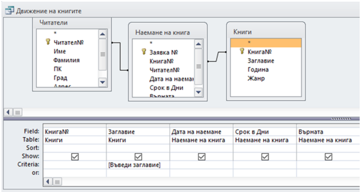Select the ПК field in Читатели
363x192 pixels.
pos(57,69)
